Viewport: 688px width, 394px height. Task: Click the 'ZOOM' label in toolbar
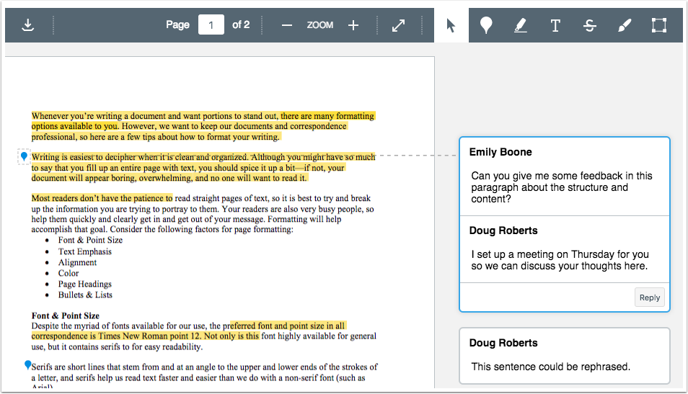click(x=320, y=25)
